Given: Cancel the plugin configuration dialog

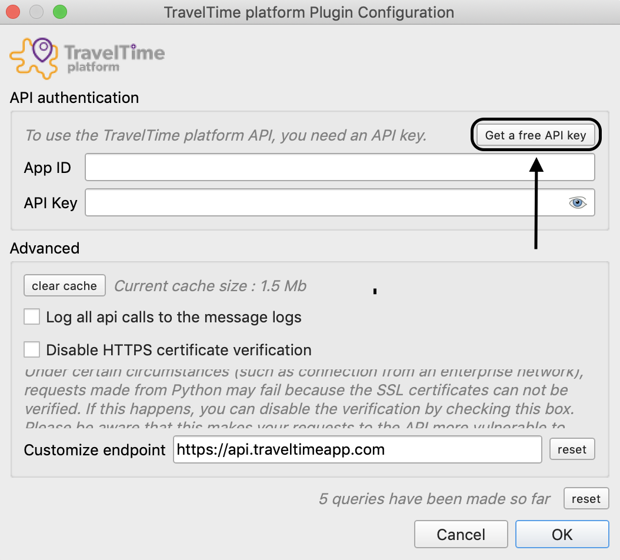Looking at the screenshot, I should [x=461, y=534].
